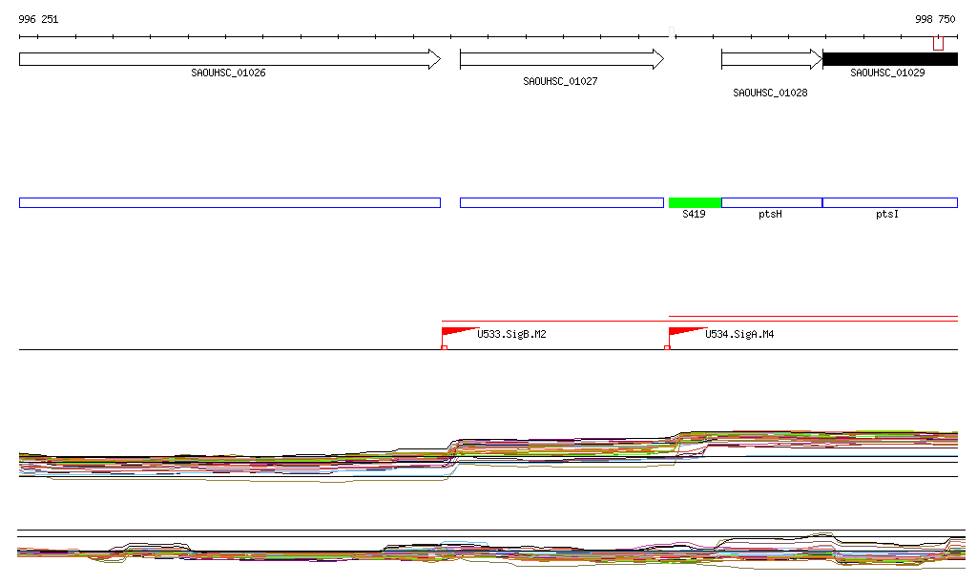Click the SAOUHSC_01027 label text
Screen dimensions: 977x583
pos(560,82)
